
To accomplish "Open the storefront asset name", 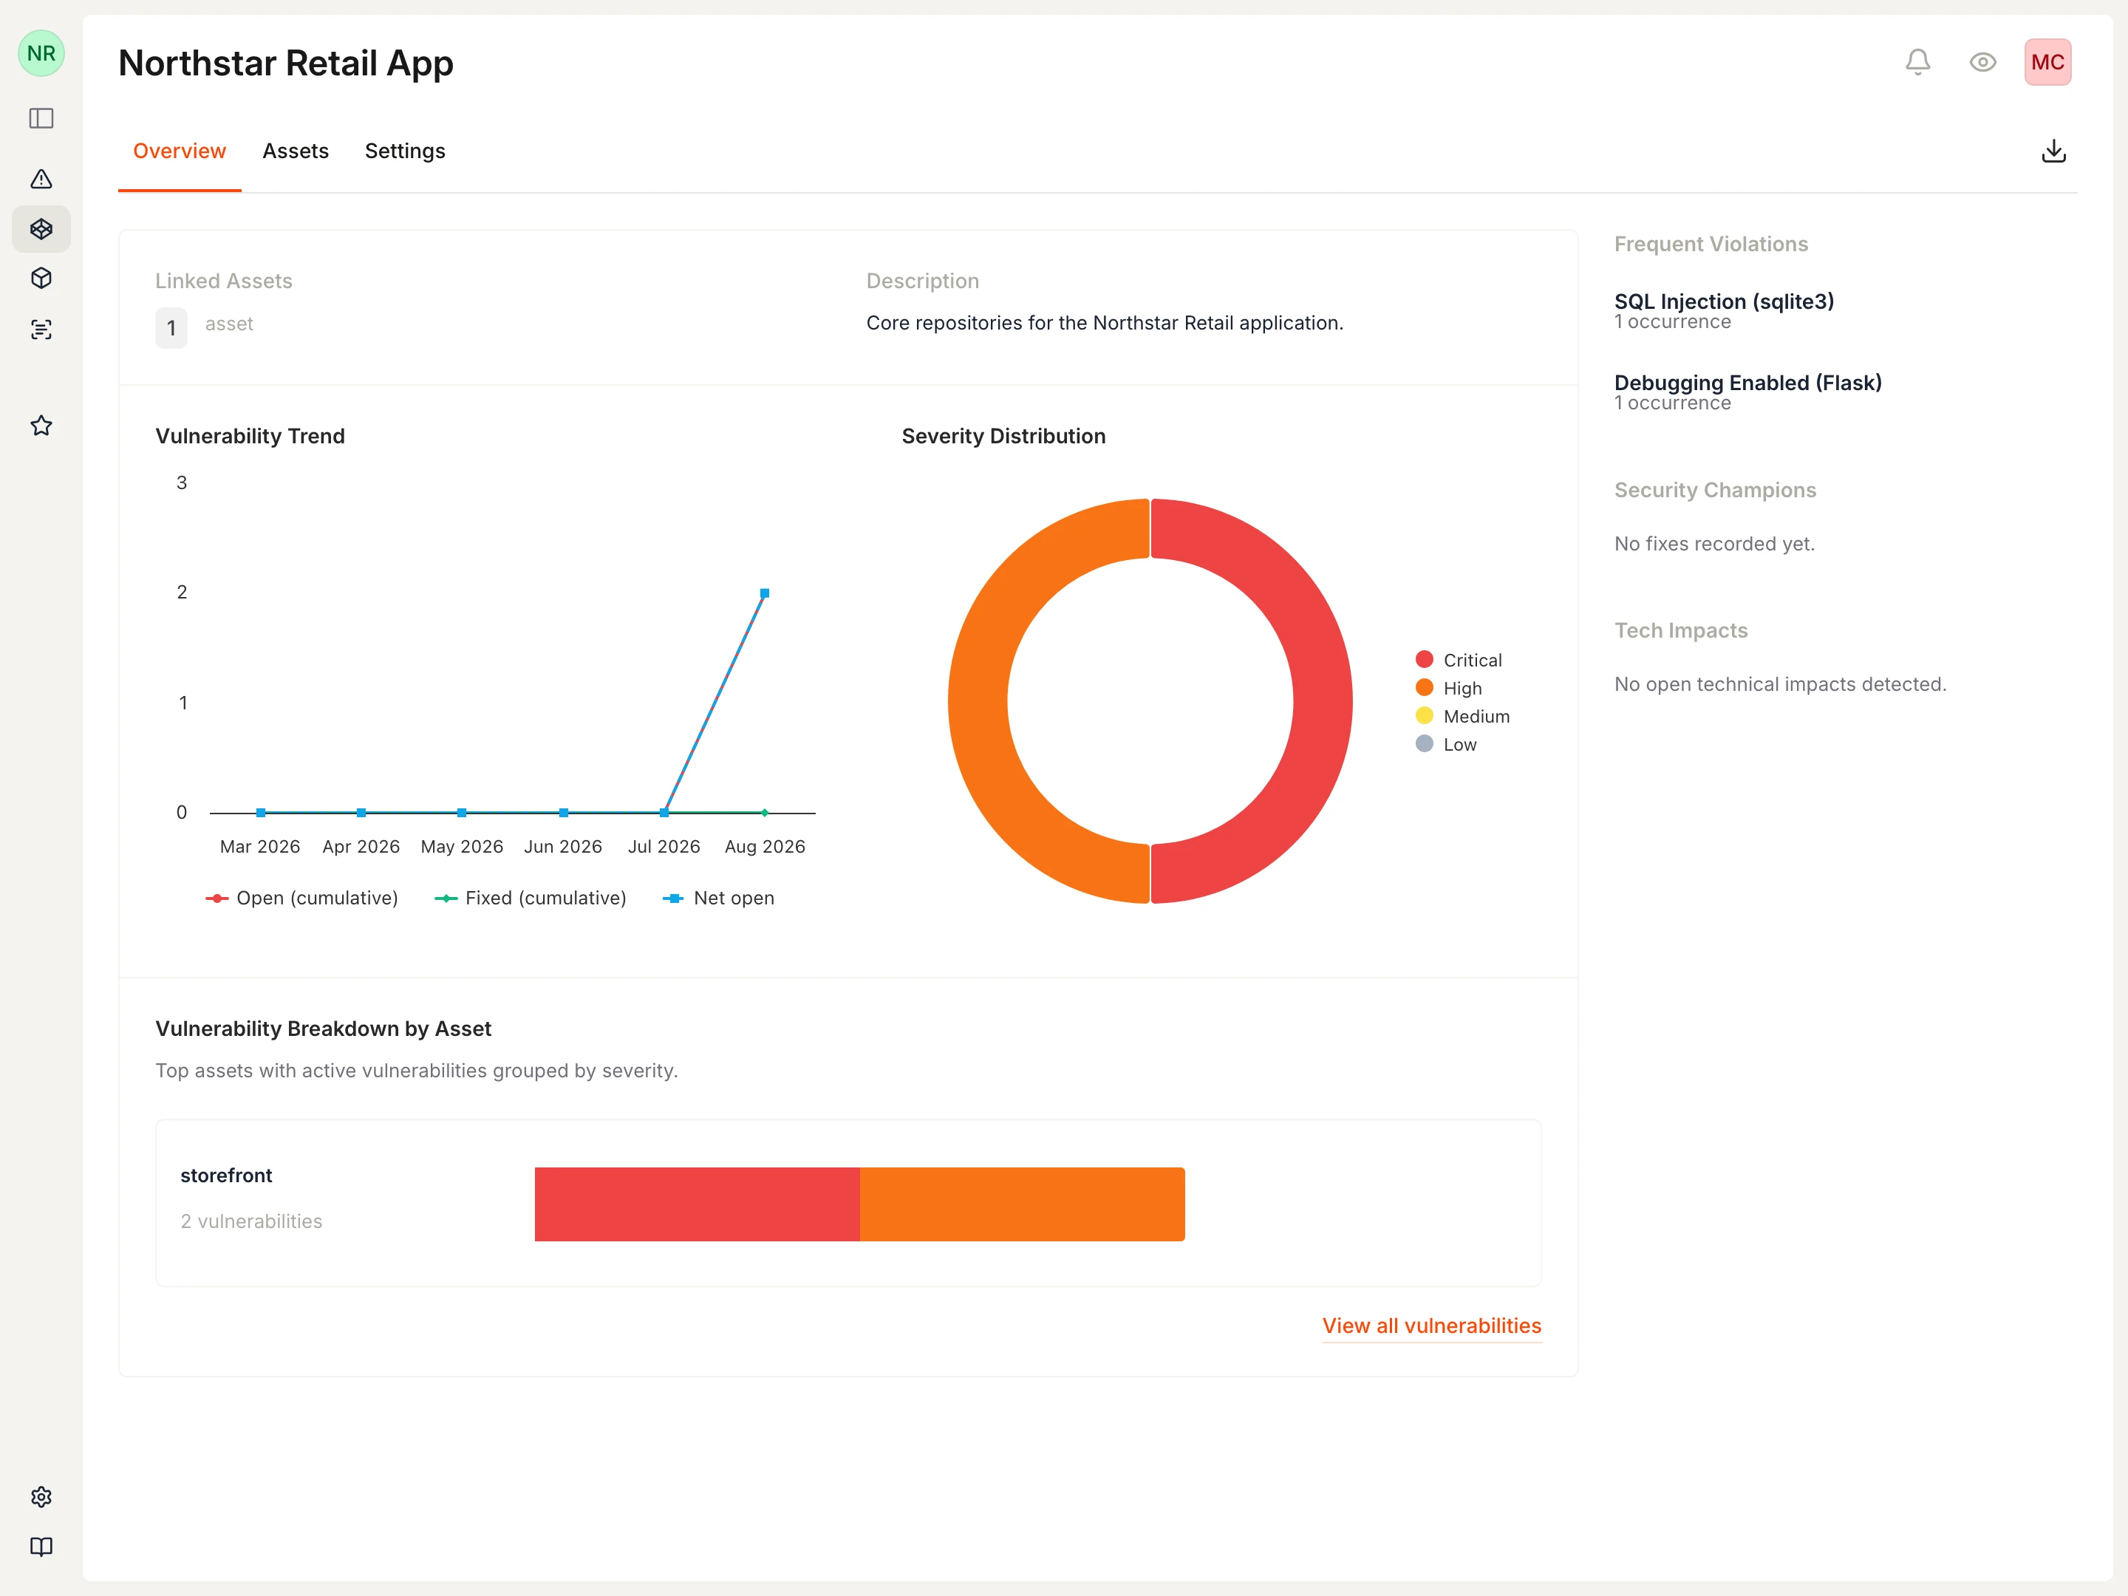I will tap(226, 1176).
